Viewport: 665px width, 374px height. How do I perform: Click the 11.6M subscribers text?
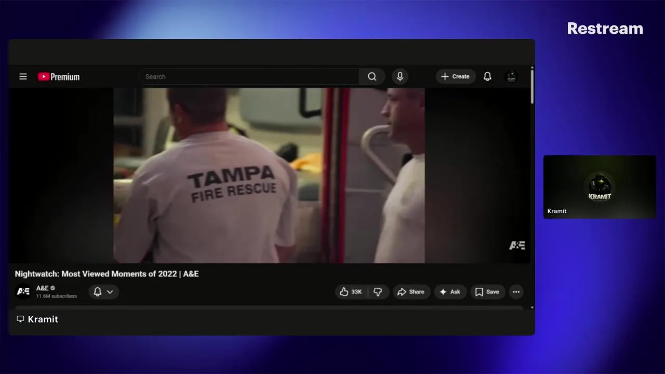point(57,296)
